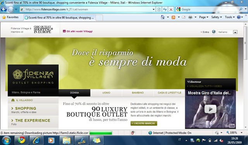The height and width of the screenshot is (145, 248).
Task: Open the Italiano language dropdown
Action: [227, 32]
